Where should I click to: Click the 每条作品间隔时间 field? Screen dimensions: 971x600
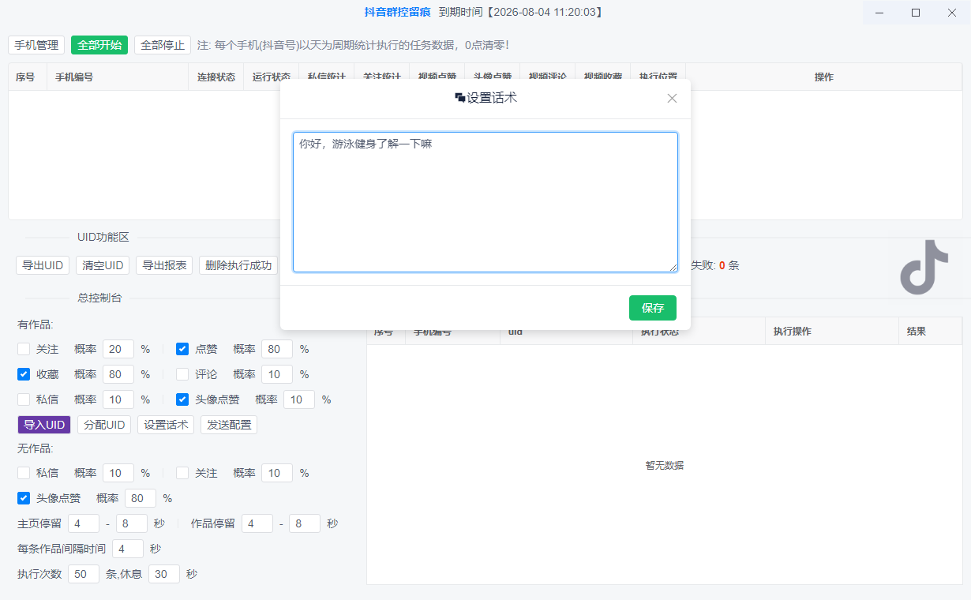pyautogui.click(x=128, y=549)
